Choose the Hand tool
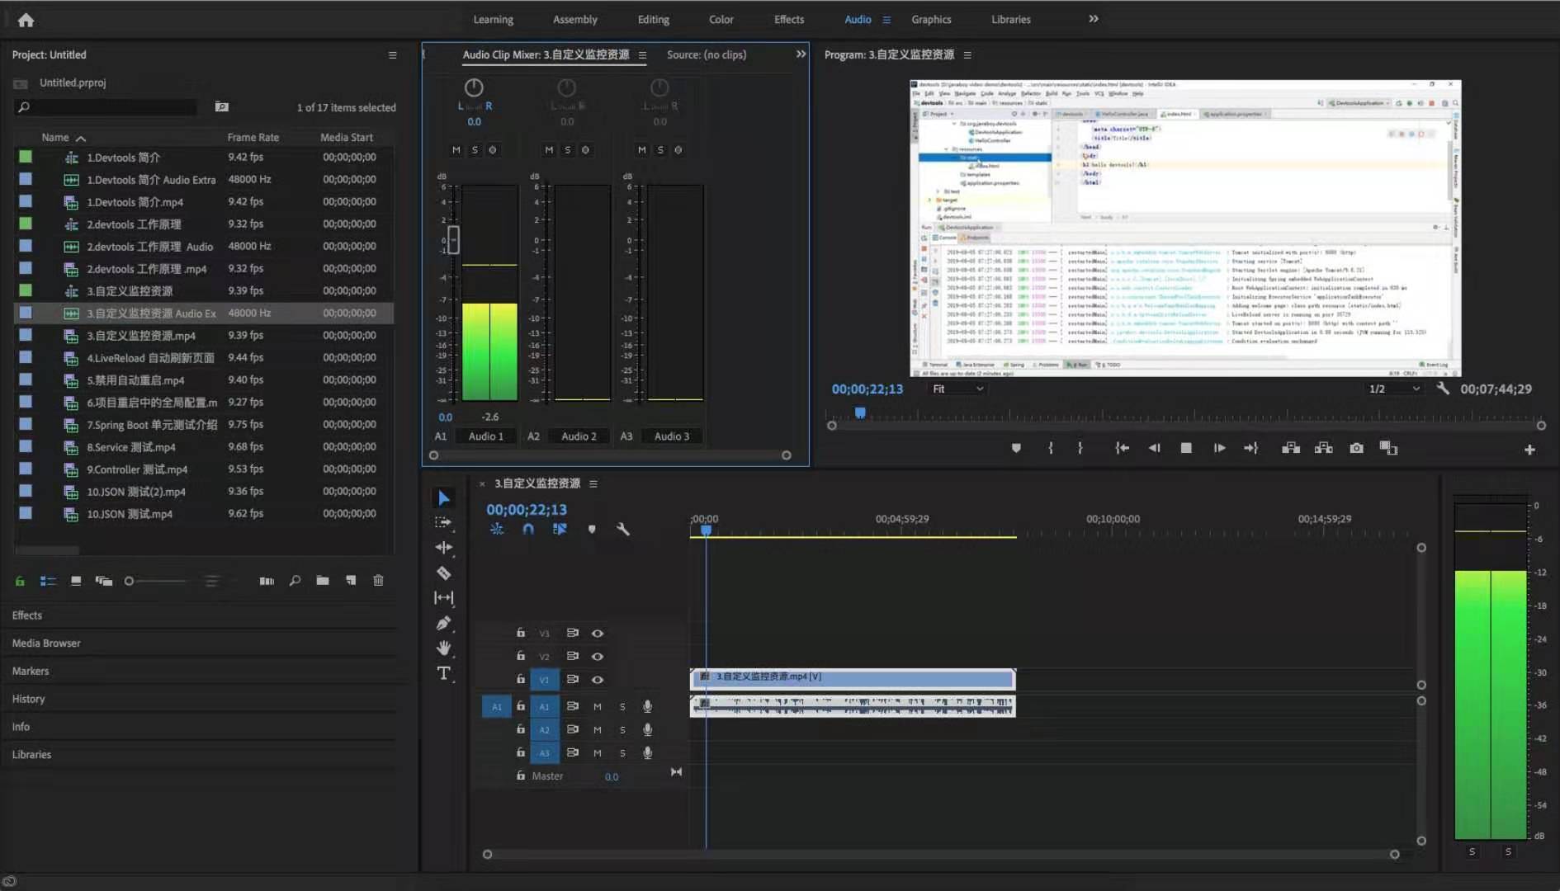The width and height of the screenshot is (1560, 891). pyautogui.click(x=443, y=648)
